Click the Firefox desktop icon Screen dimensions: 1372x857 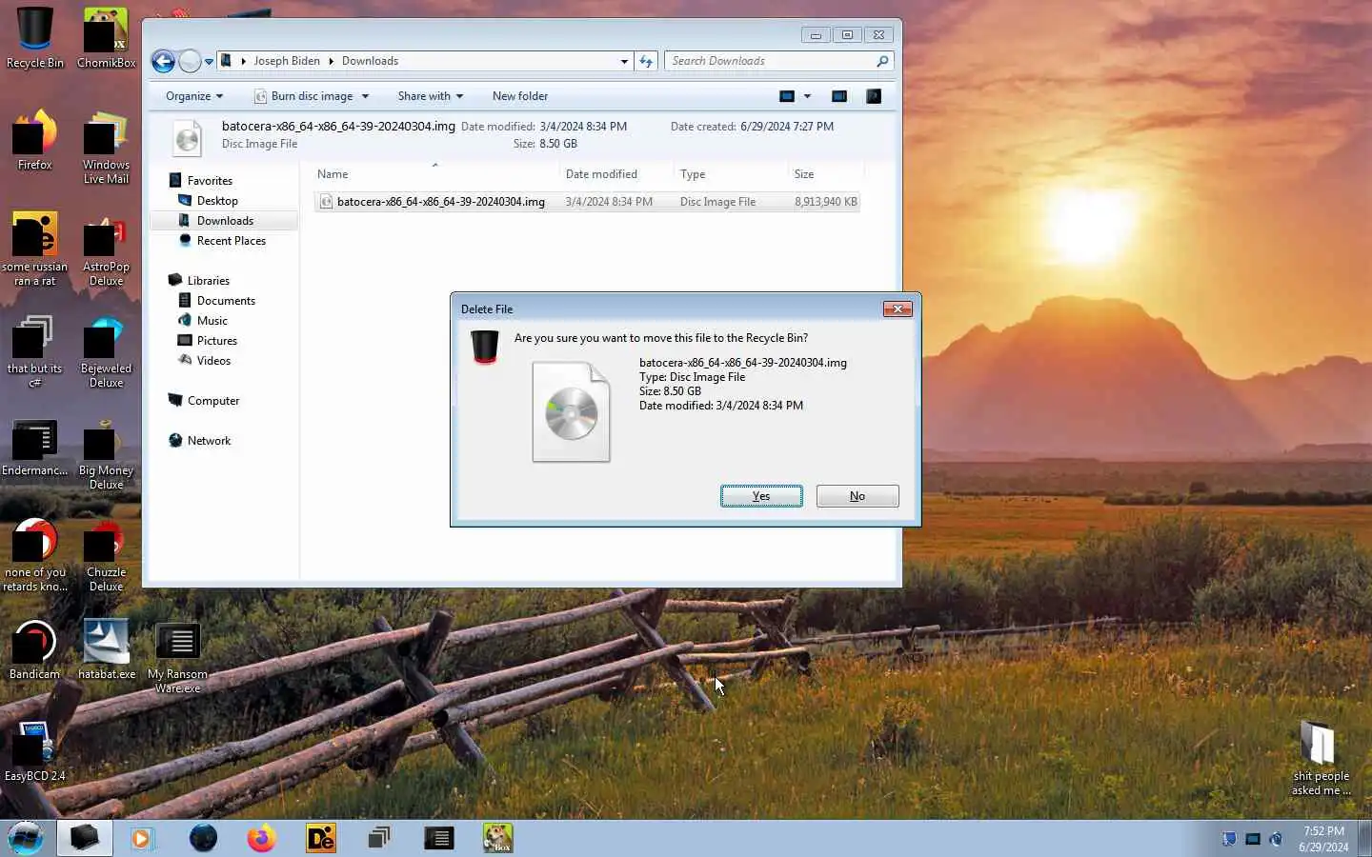point(35,140)
